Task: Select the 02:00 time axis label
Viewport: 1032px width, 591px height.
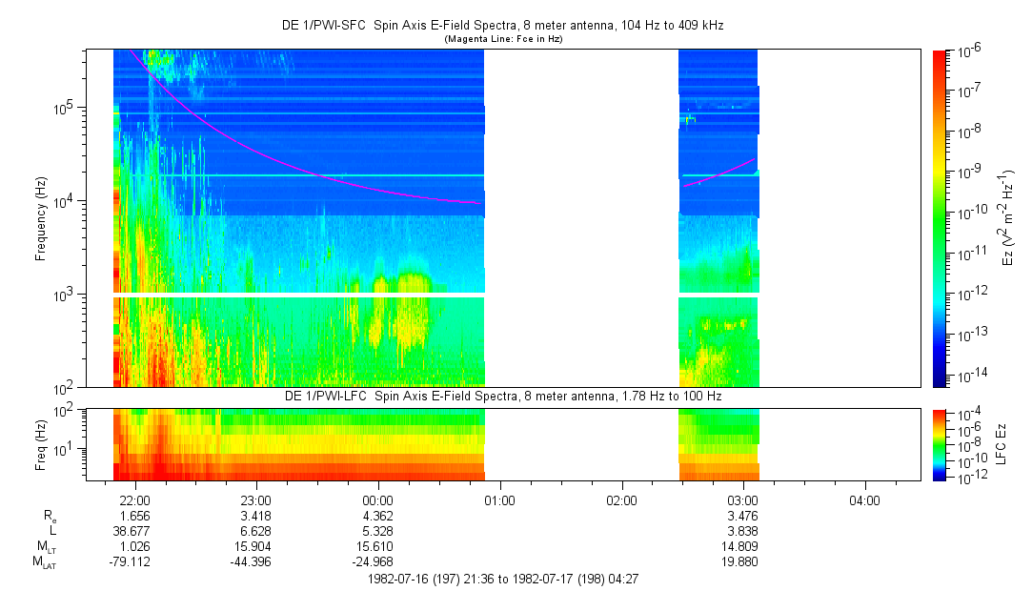Action: 621,500
